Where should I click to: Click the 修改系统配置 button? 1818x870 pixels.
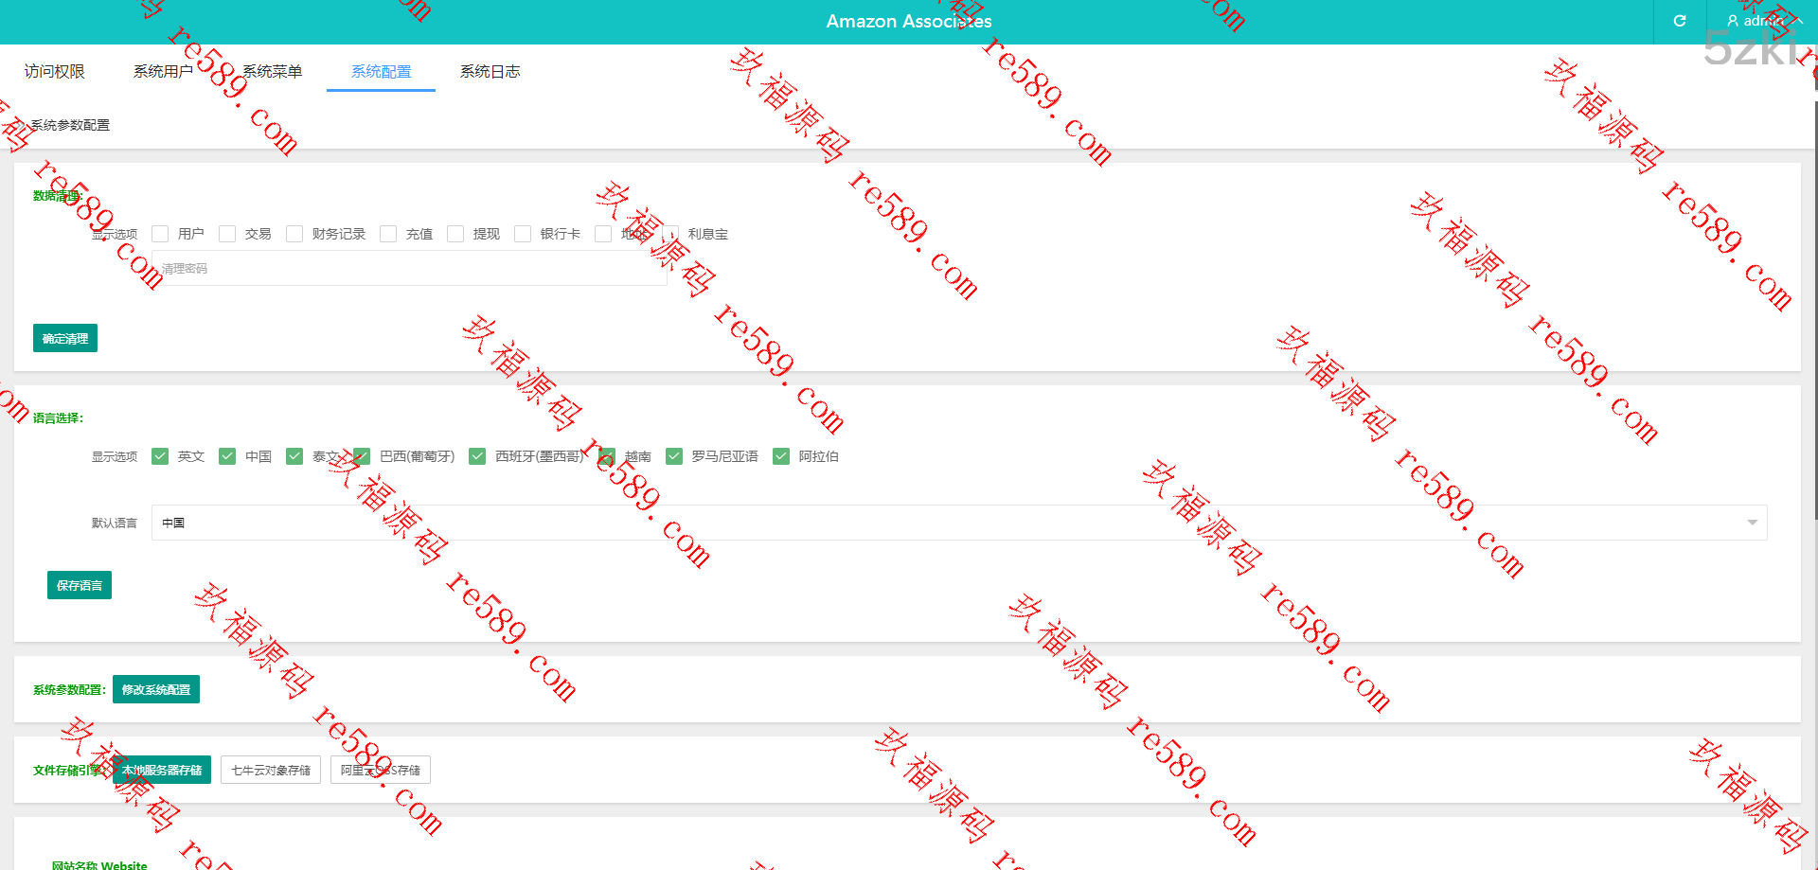(x=156, y=689)
